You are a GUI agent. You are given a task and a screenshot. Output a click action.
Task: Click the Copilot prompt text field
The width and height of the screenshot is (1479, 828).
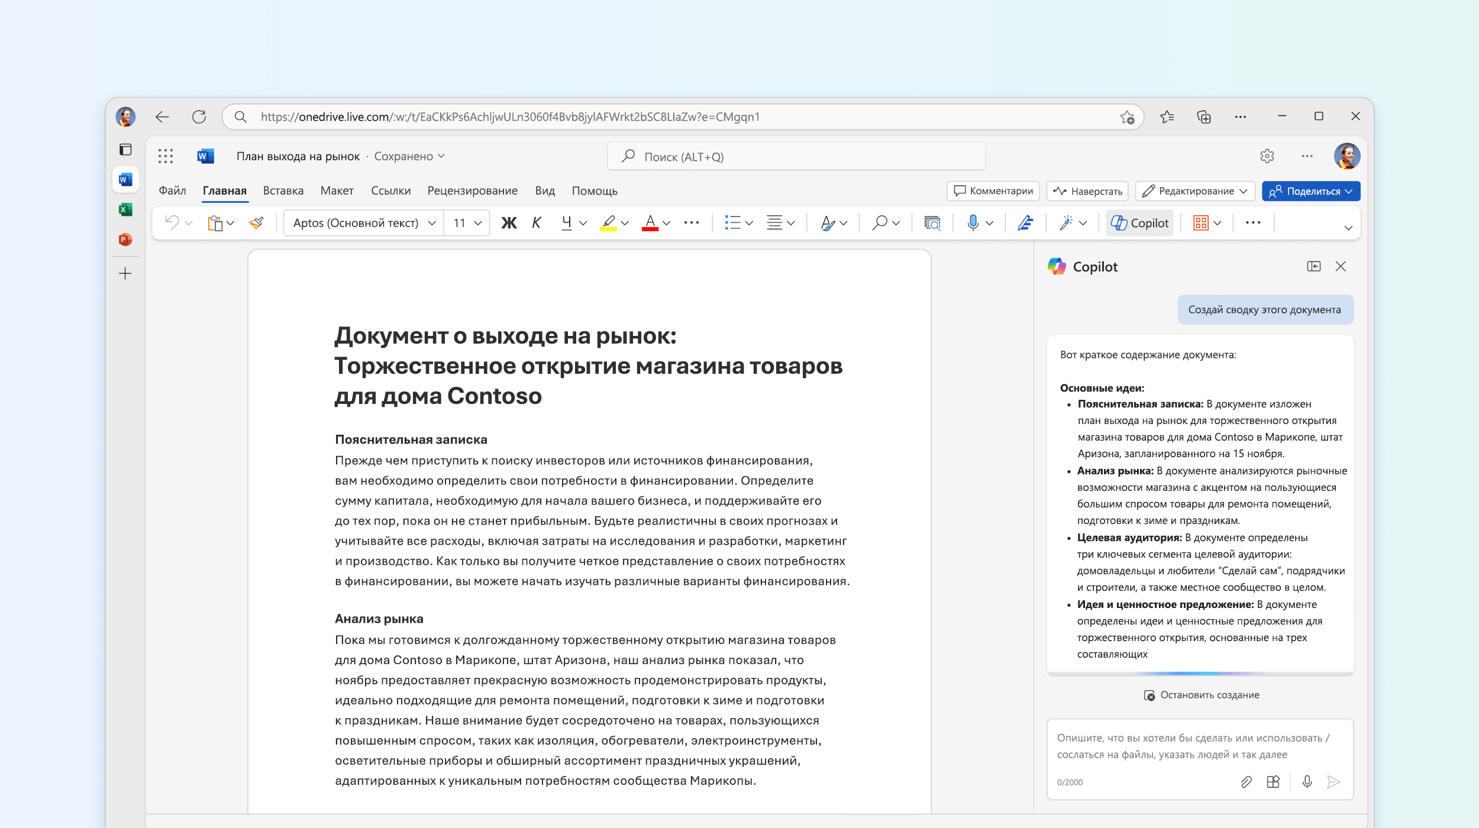click(x=1200, y=746)
